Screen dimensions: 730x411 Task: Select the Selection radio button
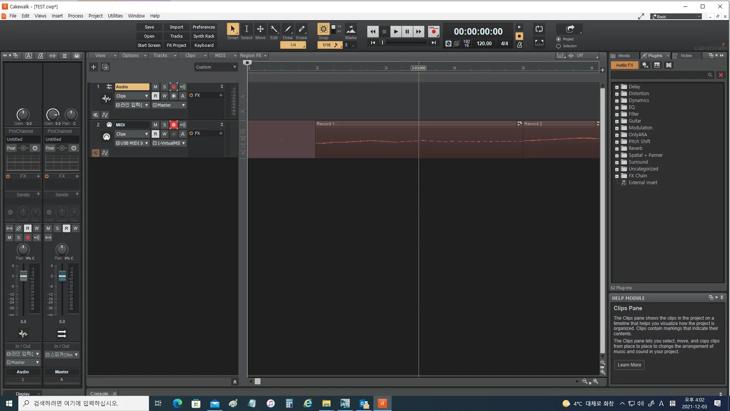[559, 46]
